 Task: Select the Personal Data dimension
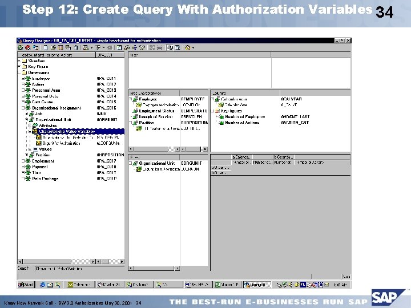(x=45, y=96)
